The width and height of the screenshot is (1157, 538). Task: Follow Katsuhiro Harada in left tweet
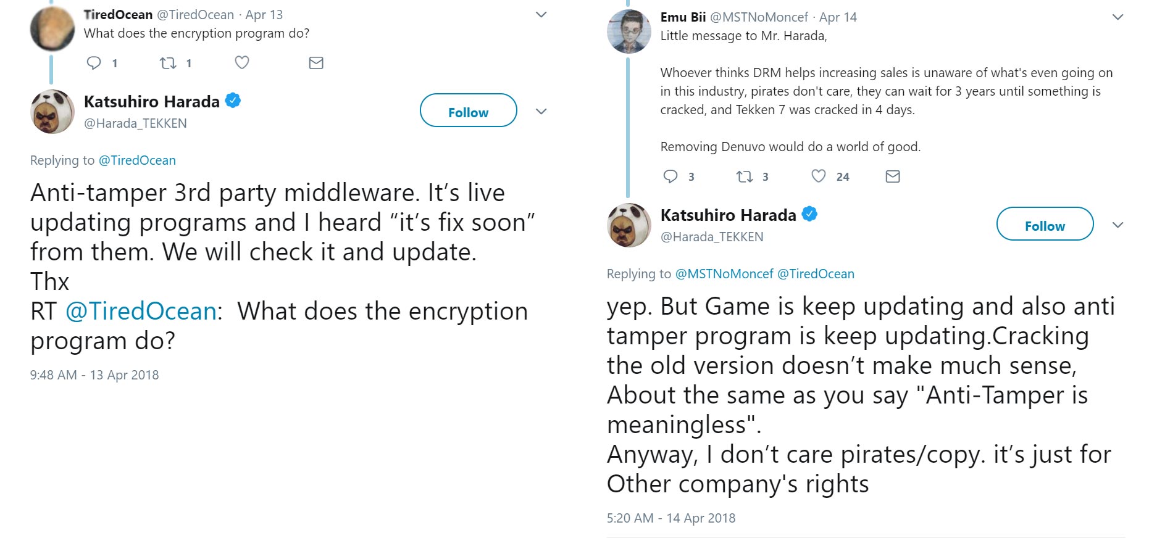(x=468, y=111)
